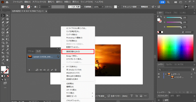Click the 環境設定 button

[x=144, y=7]
